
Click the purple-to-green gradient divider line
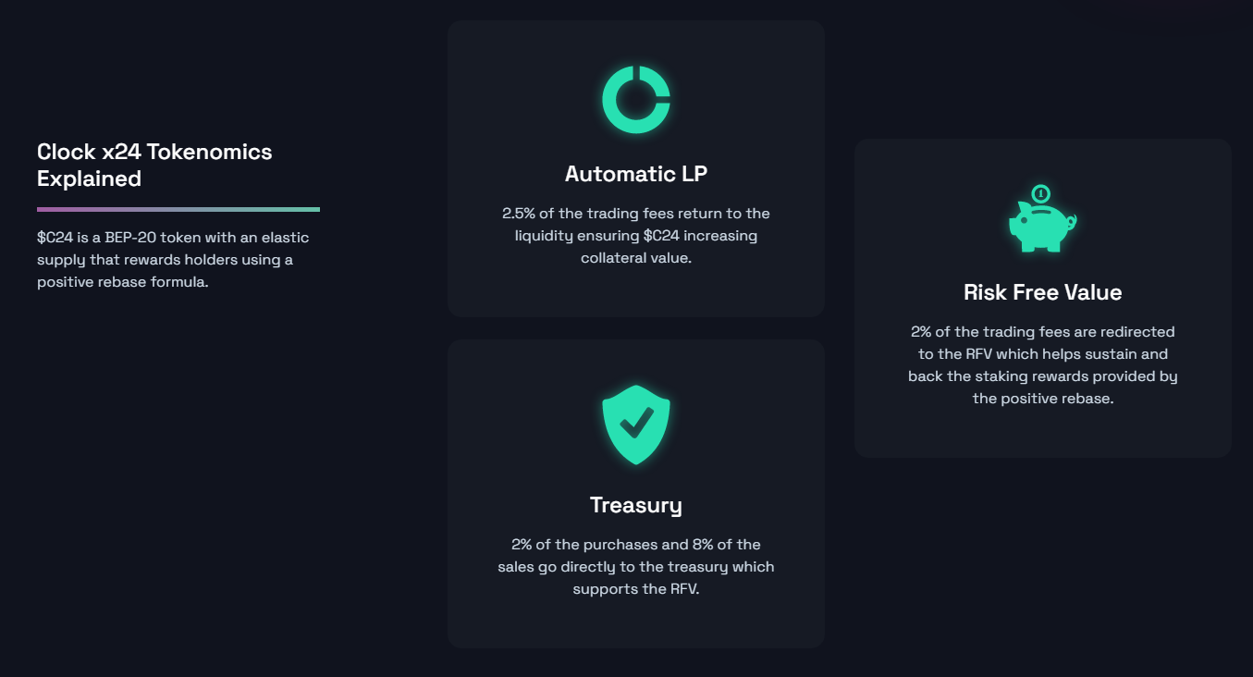(x=178, y=209)
